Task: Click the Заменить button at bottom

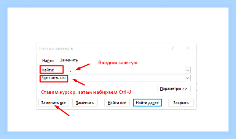Action: pos(85,103)
